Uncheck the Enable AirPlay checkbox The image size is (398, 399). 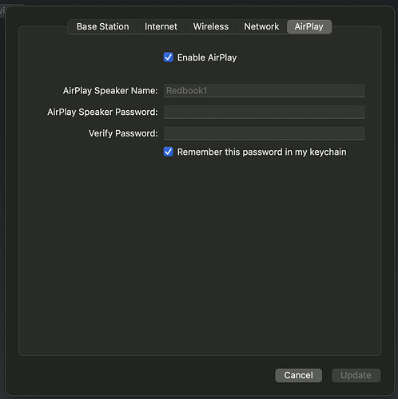169,57
